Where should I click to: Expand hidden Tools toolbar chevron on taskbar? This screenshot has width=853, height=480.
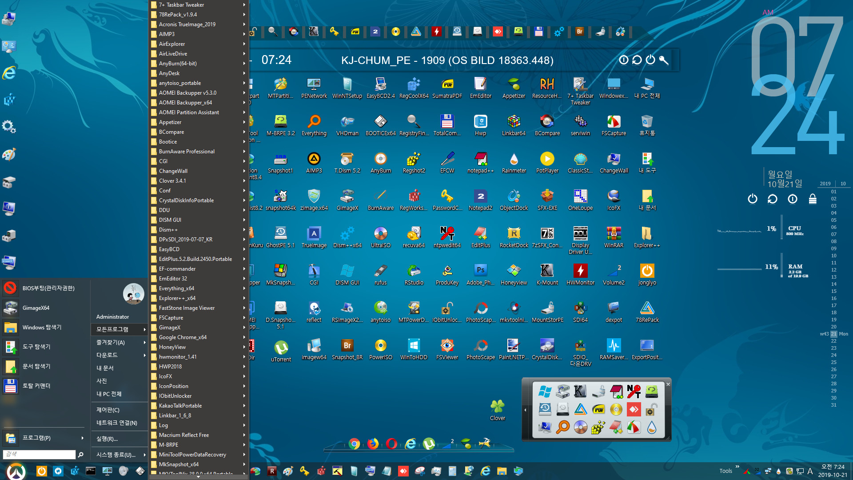(x=737, y=467)
